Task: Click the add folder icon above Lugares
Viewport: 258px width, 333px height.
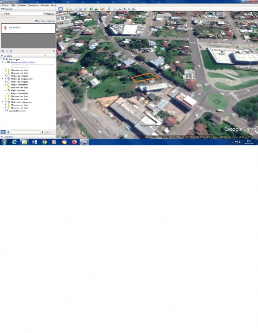Action: 3,51
